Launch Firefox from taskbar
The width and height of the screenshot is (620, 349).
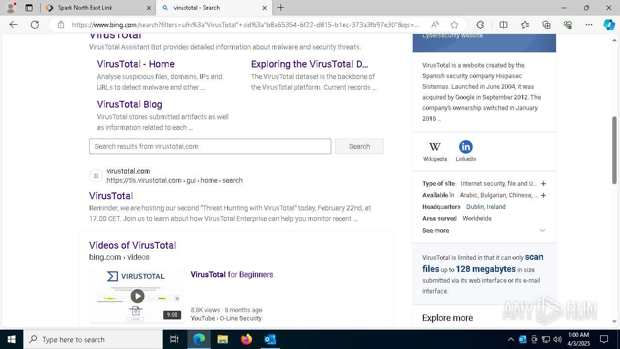pyautogui.click(x=246, y=339)
